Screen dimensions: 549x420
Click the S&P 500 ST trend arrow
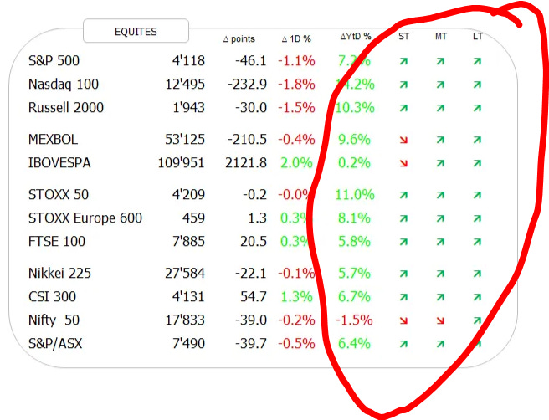click(x=403, y=62)
